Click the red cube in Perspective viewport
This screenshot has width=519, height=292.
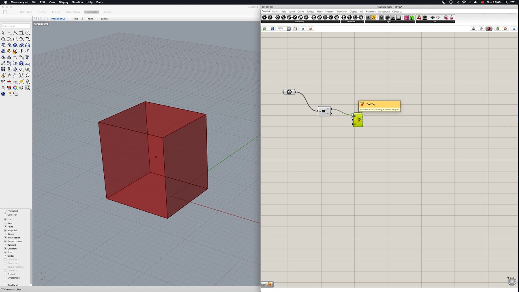(153, 159)
